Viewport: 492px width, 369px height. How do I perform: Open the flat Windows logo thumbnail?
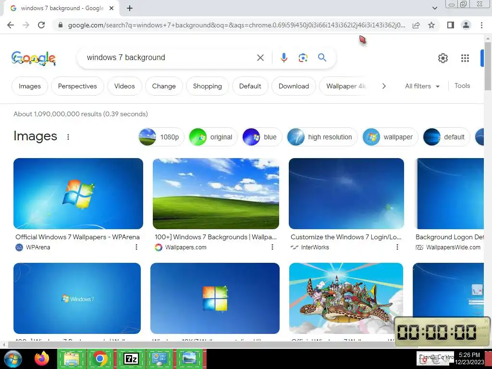(215, 298)
